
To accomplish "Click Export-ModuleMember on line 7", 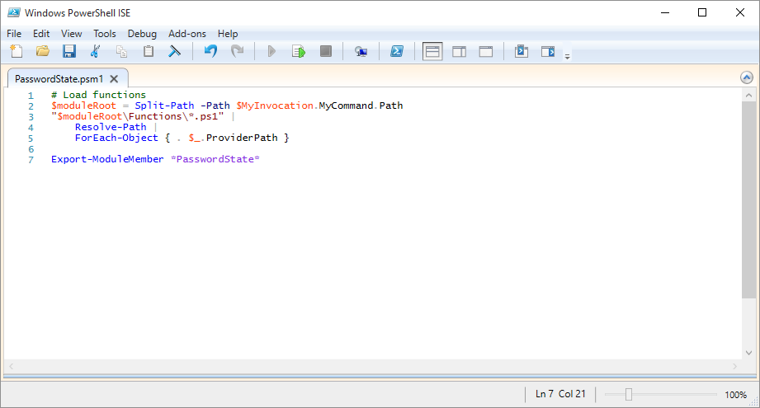I will pos(107,159).
